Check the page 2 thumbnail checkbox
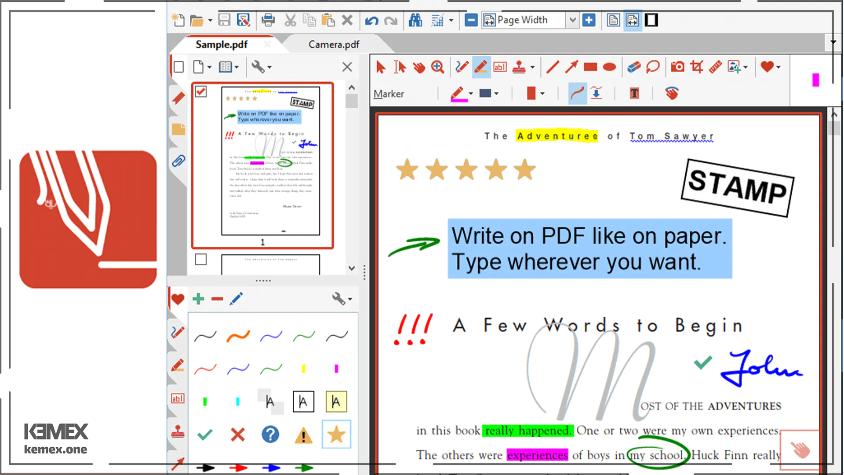 (x=201, y=259)
